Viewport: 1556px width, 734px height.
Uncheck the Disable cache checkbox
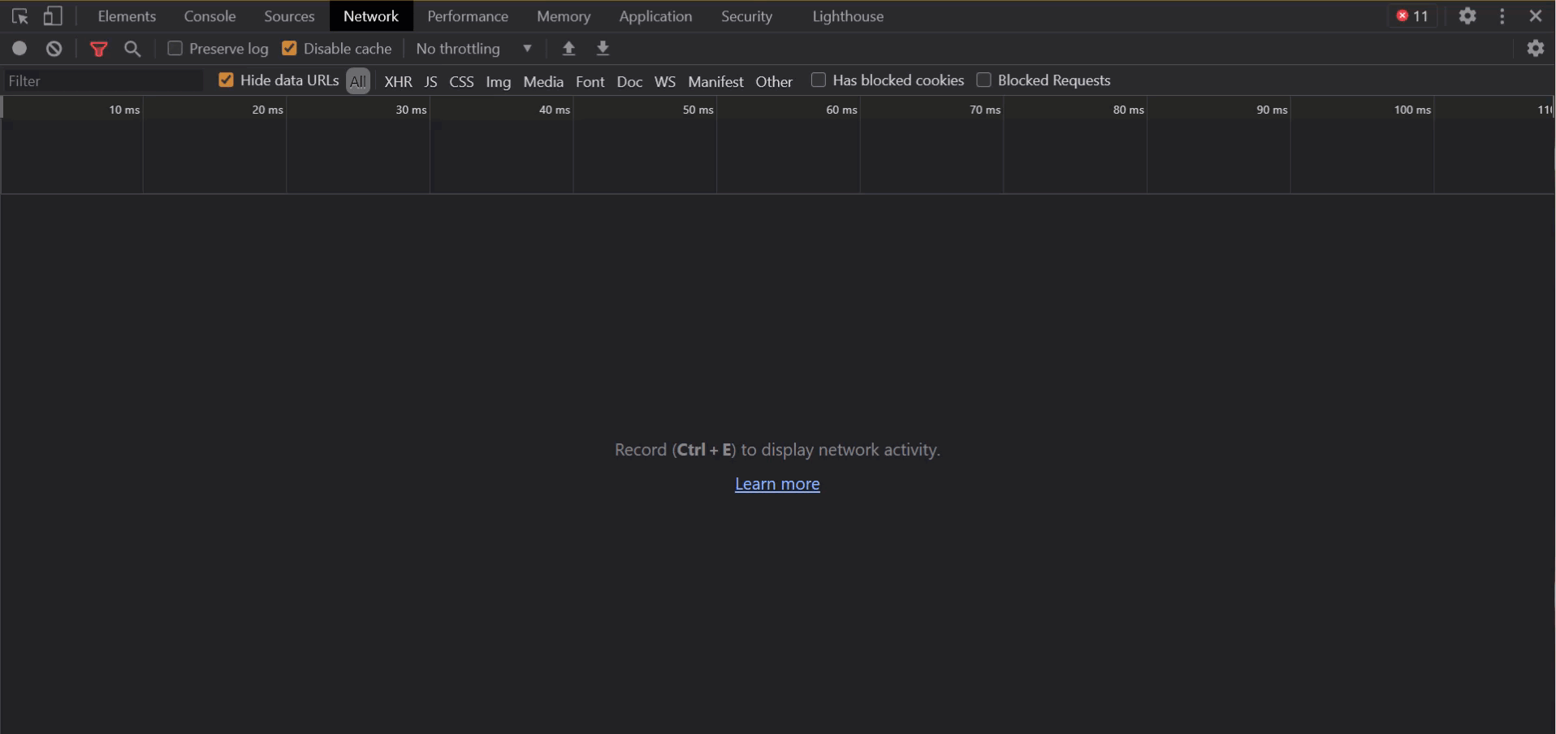click(x=289, y=49)
